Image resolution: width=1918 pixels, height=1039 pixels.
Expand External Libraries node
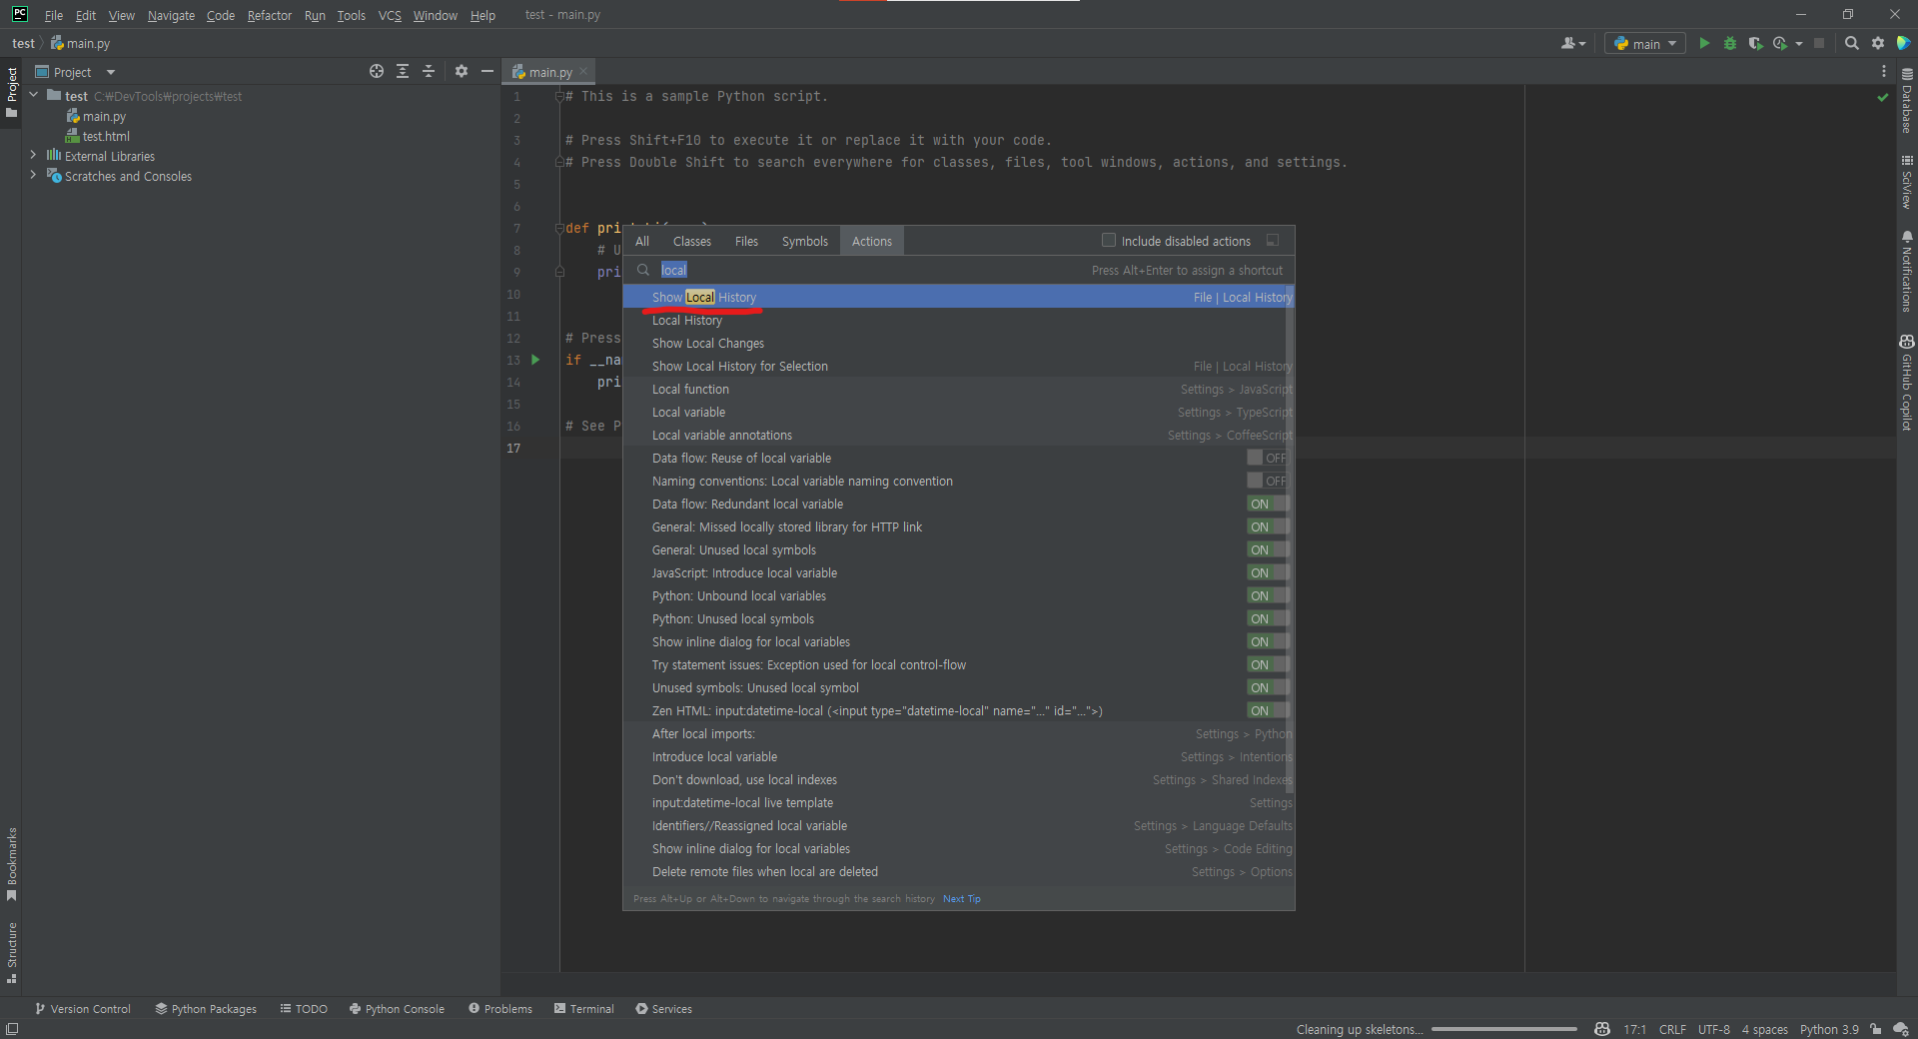[x=34, y=155]
